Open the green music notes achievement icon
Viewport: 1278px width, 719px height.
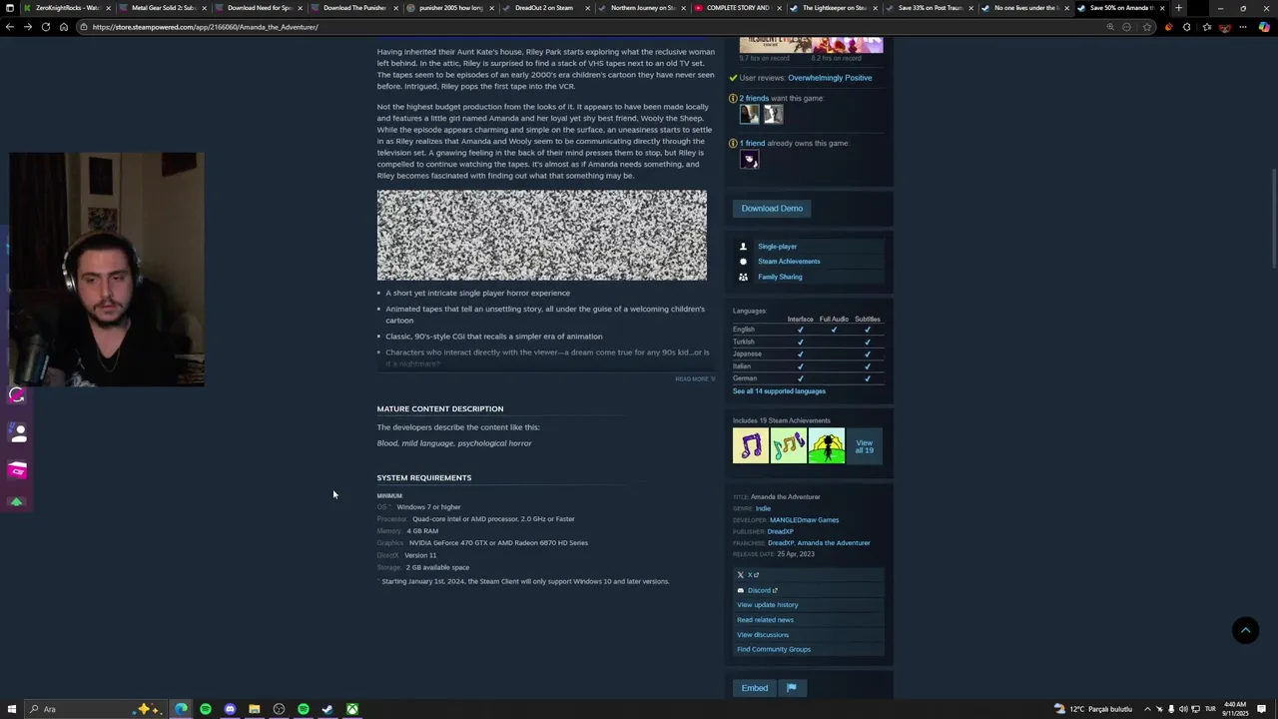coord(789,445)
